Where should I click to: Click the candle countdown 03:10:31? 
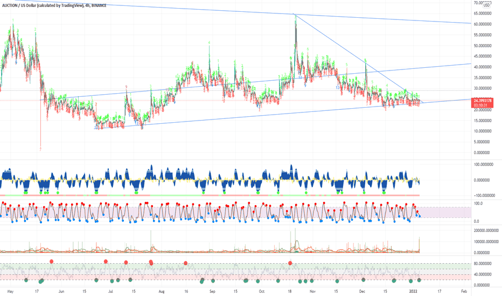click(480, 105)
